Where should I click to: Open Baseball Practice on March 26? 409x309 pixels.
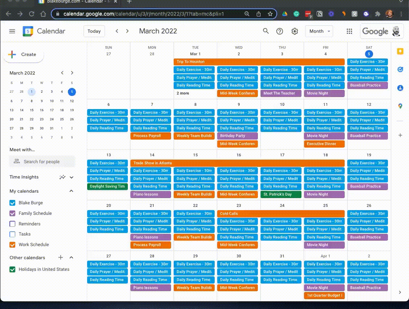pyautogui.click(x=367, y=237)
